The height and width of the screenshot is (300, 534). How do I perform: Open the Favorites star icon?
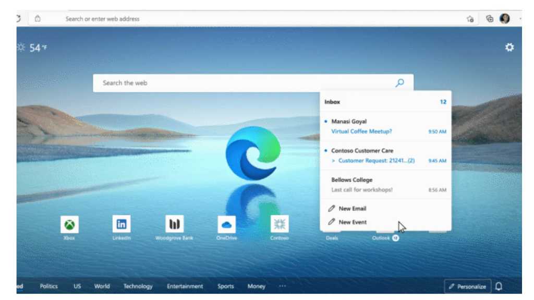470,19
